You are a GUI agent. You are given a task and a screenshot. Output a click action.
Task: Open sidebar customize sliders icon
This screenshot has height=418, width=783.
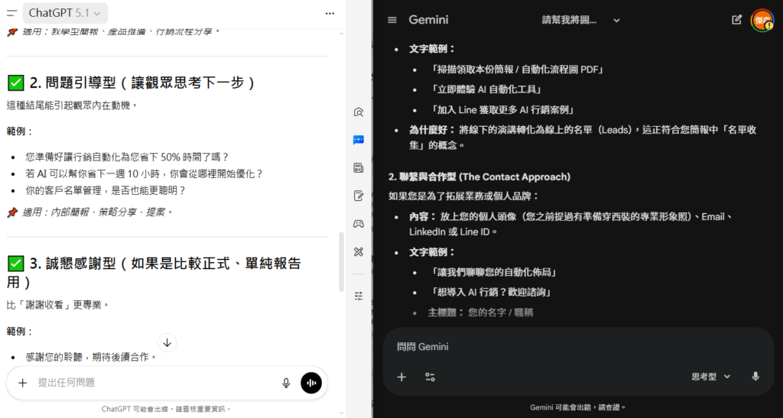click(x=359, y=295)
